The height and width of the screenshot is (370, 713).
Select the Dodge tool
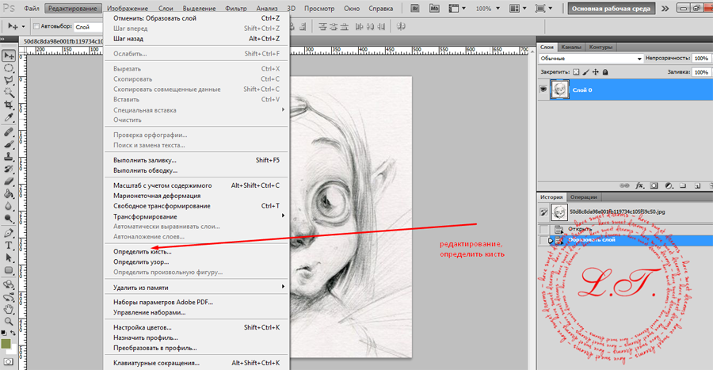click(9, 218)
